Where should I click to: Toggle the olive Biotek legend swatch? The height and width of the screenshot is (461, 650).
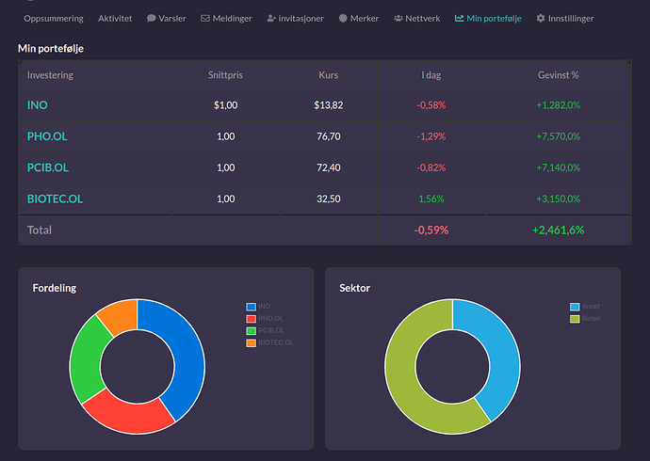click(575, 319)
